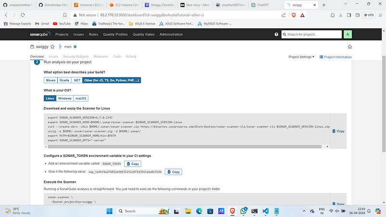Open new browser tab
The width and height of the screenshot is (386, 217).
(324, 5)
